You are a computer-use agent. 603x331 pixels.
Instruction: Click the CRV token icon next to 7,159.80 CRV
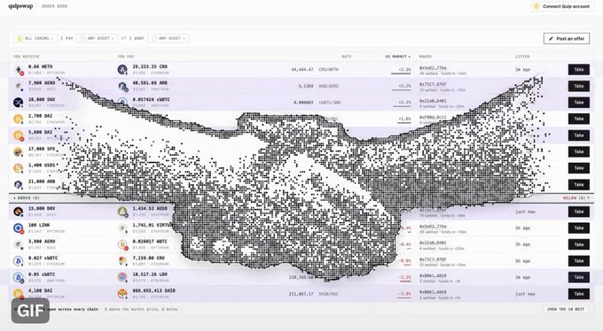(x=122, y=261)
